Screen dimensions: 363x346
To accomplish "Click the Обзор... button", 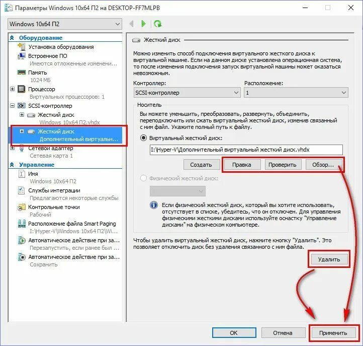I will pos(323,165).
